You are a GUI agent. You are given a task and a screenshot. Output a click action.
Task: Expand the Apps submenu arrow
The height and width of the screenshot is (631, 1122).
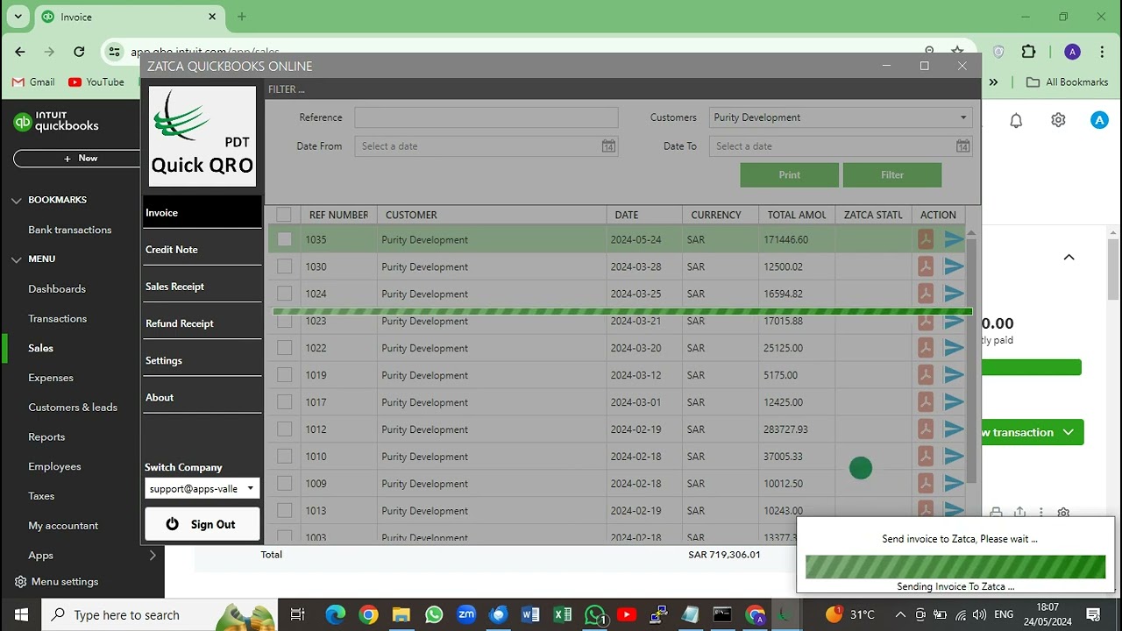tap(153, 555)
